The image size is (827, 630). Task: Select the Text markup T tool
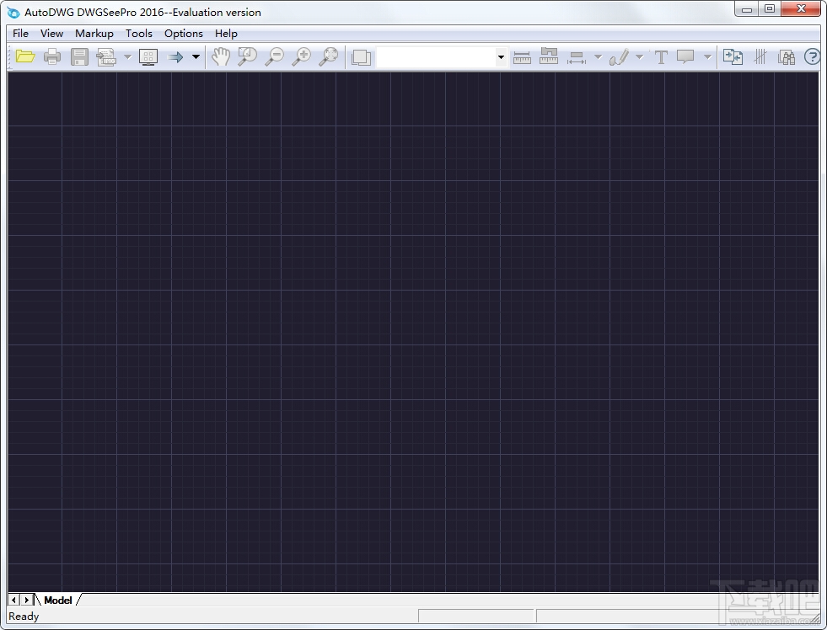[x=661, y=57]
